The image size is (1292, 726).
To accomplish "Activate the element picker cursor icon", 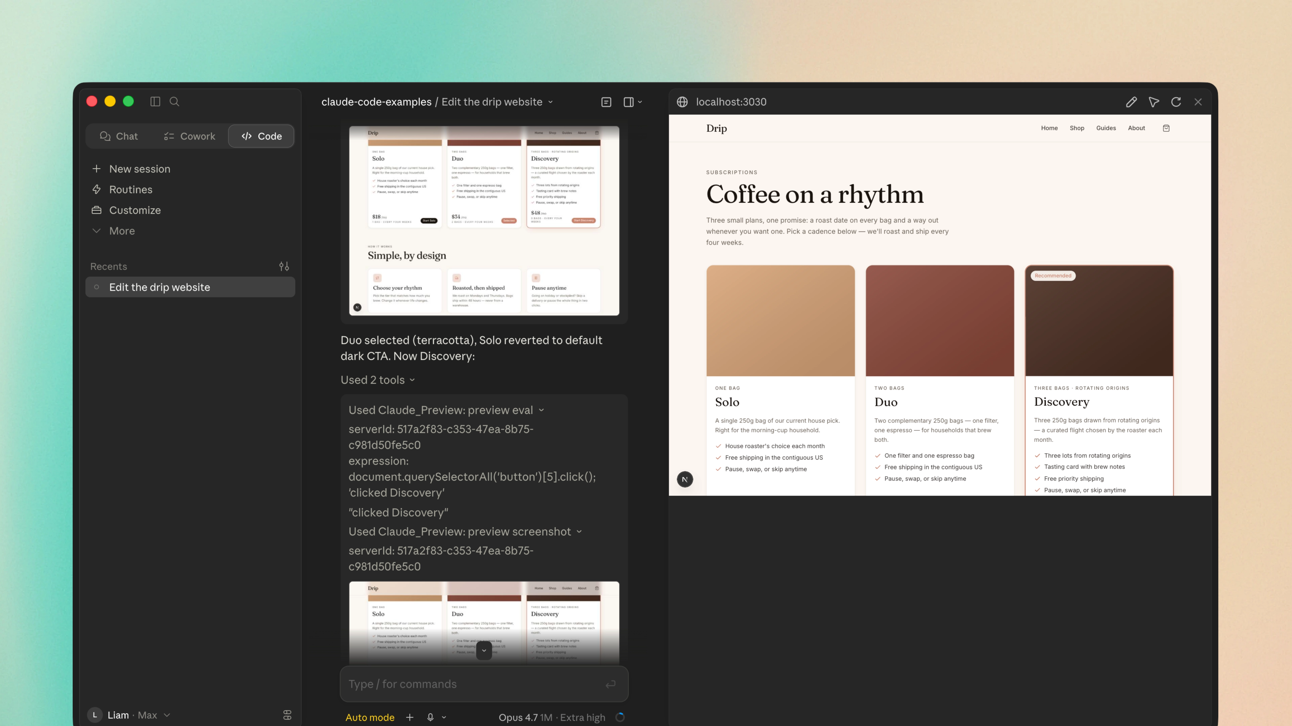I will click(1153, 102).
